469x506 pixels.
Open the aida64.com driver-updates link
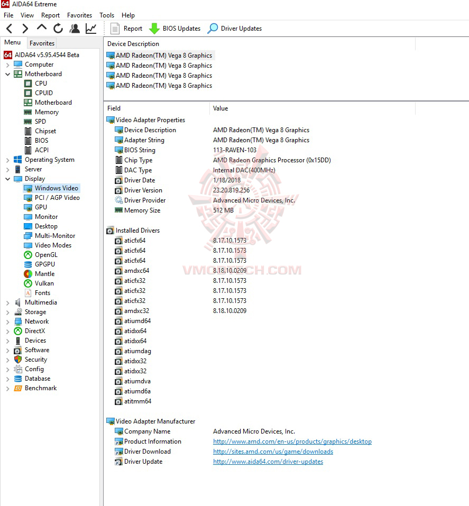[268, 462]
